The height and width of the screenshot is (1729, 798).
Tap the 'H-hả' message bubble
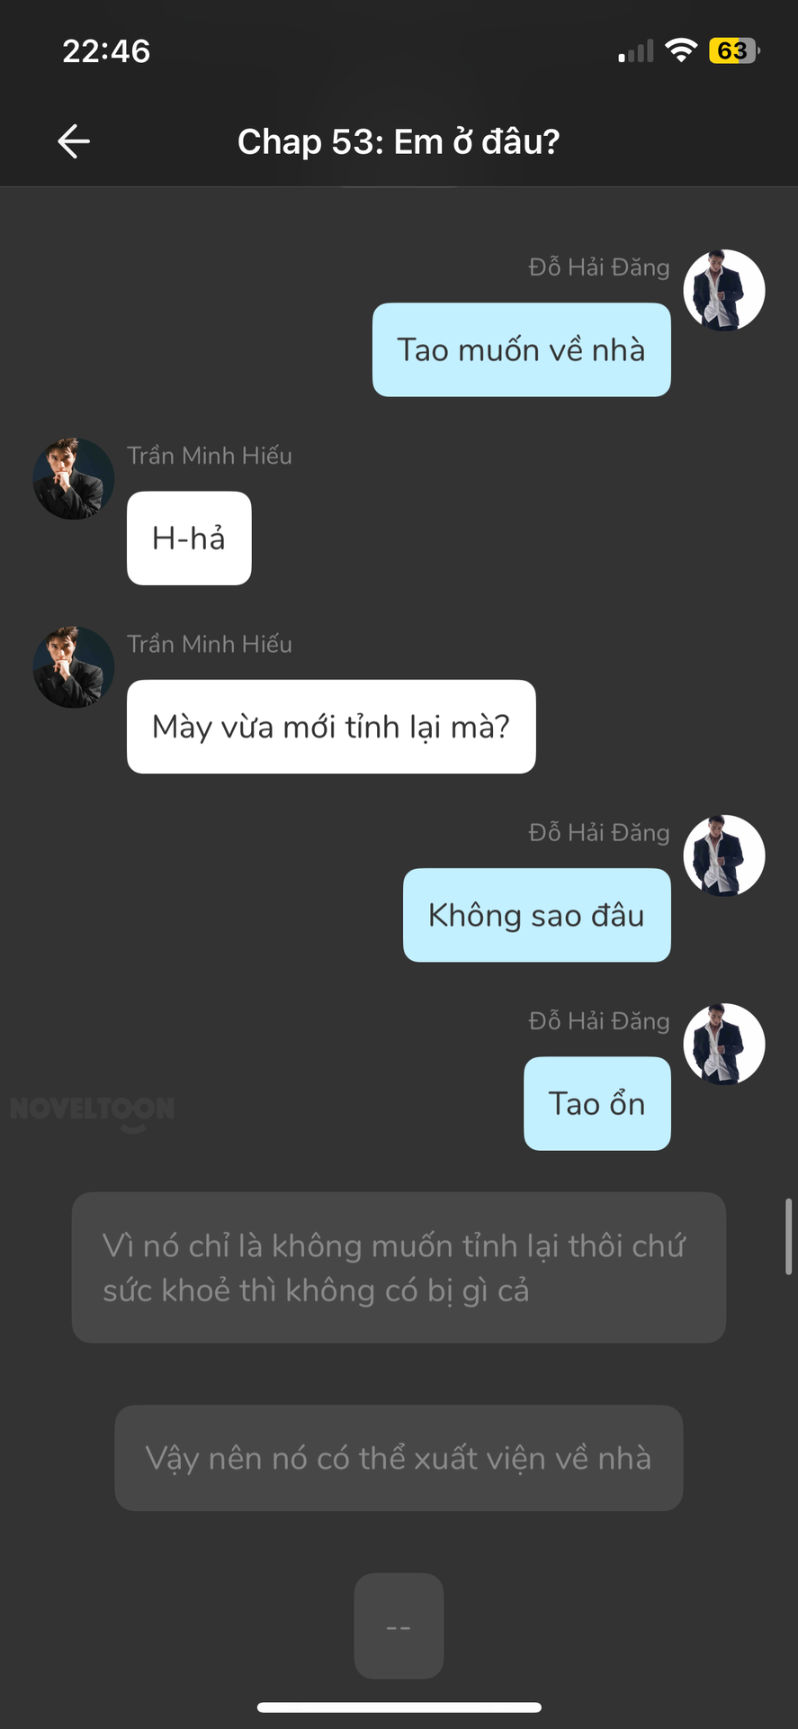coord(189,538)
